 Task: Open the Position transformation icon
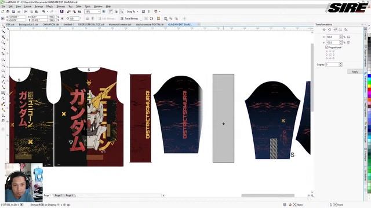pos(324,29)
